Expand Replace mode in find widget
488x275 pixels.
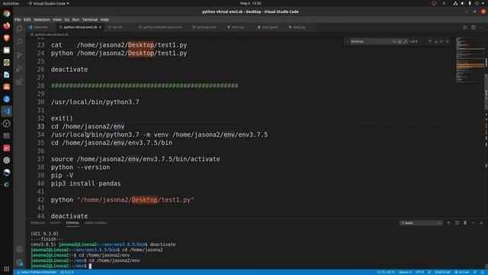pyautogui.click(x=348, y=41)
